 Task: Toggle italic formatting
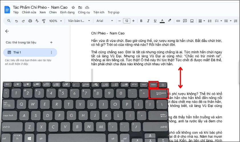(x=148, y=21)
